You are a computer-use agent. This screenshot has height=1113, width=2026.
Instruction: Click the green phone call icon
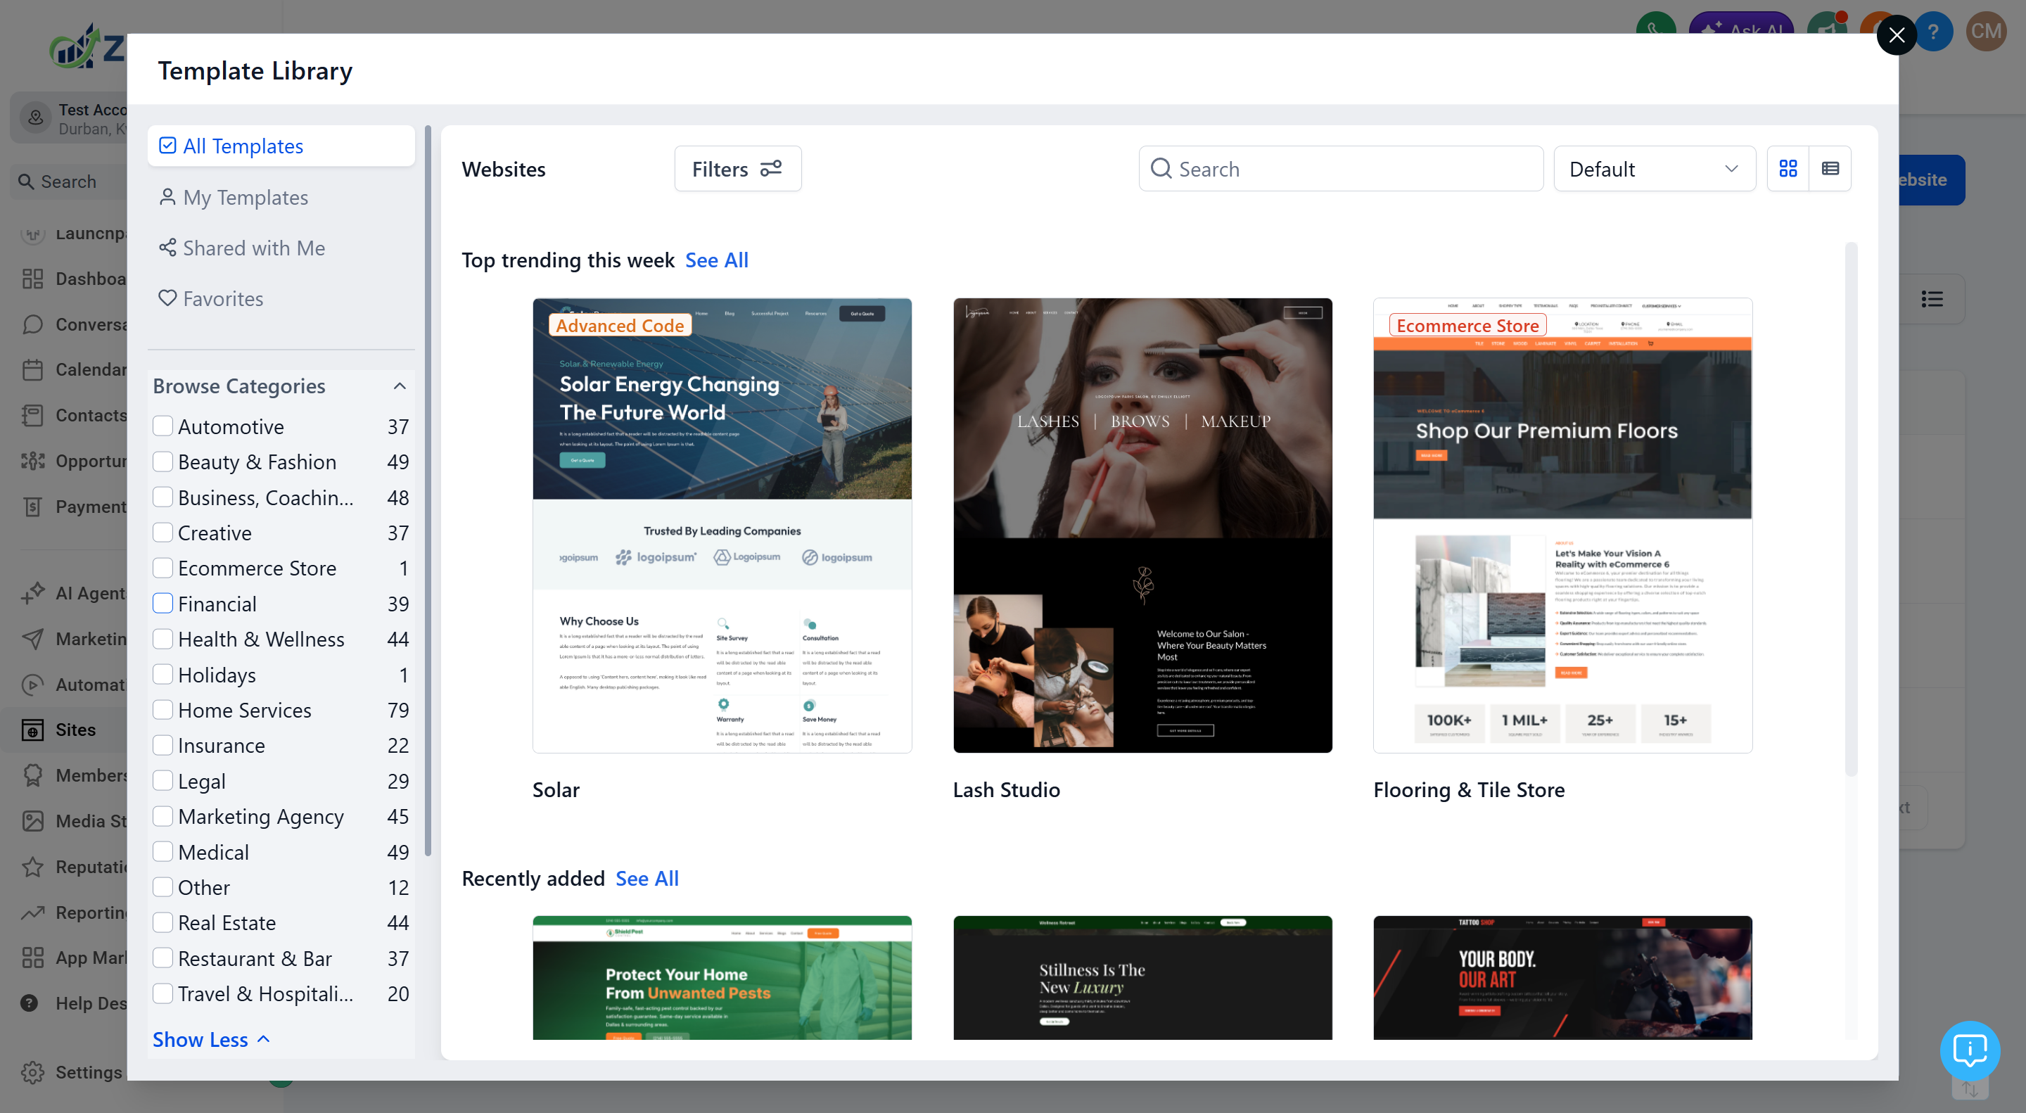click(x=1655, y=30)
